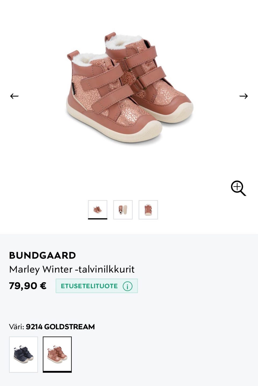Select the first thumbnail of the boot pair
This screenshot has width=258, height=386.
point(98,210)
